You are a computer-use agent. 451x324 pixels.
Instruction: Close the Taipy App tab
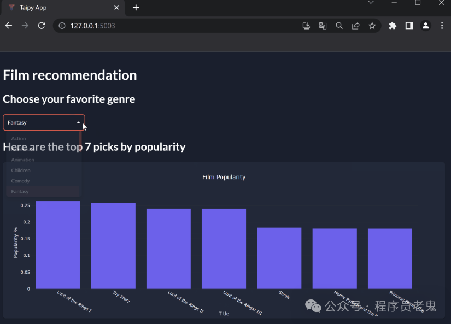coord(116,8)
